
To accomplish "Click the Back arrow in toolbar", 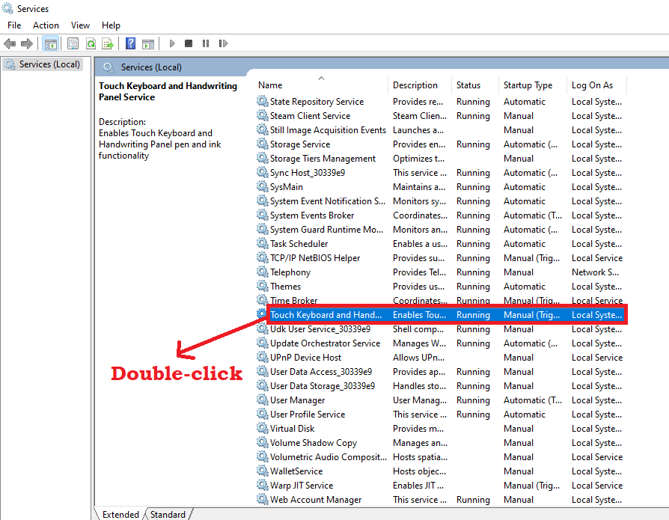I will pyautogui.click(x=10, y=44).
